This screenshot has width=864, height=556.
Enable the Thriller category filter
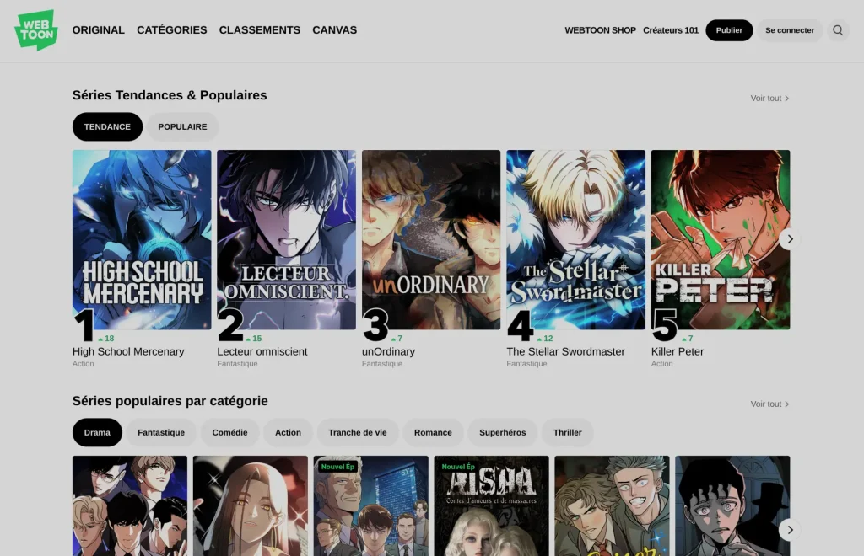tap(568, 432)
